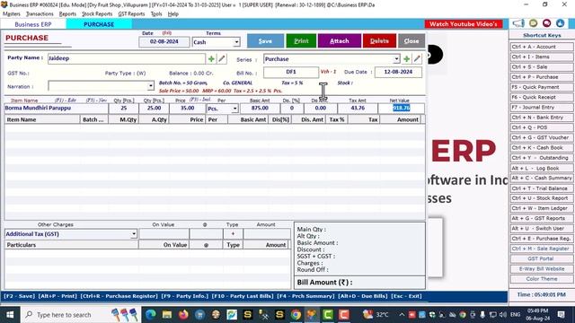Click the megaphone announcement icon
The height and width of the screenshot is (323, 575).
(x=518, y=24)
